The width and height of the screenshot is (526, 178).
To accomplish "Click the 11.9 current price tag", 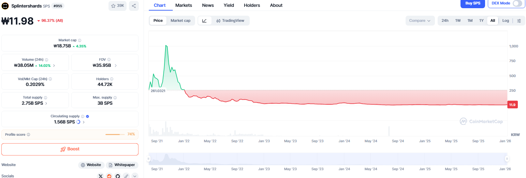I will (512, 105).
